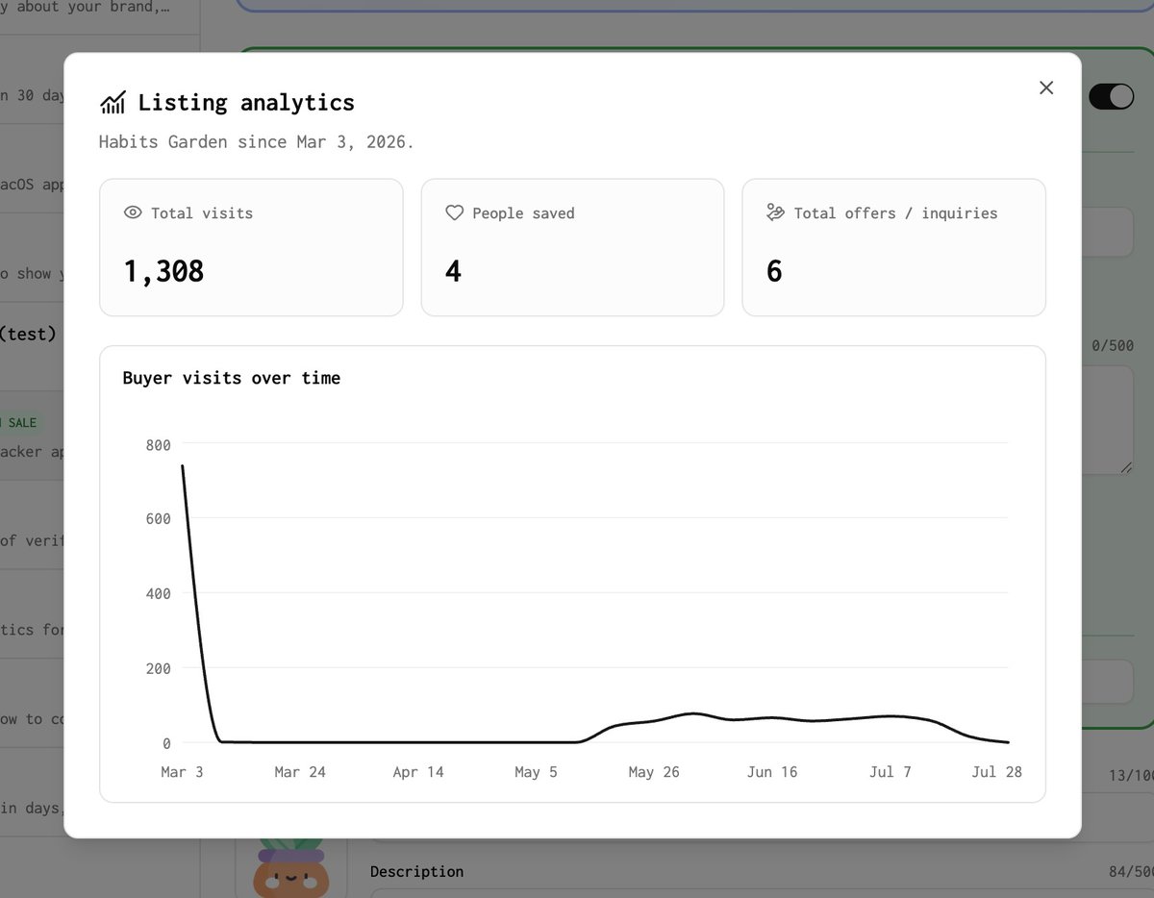The image size is (1154, 898).
Task: Close the Listing analytics dialog
Action: 1046,87
